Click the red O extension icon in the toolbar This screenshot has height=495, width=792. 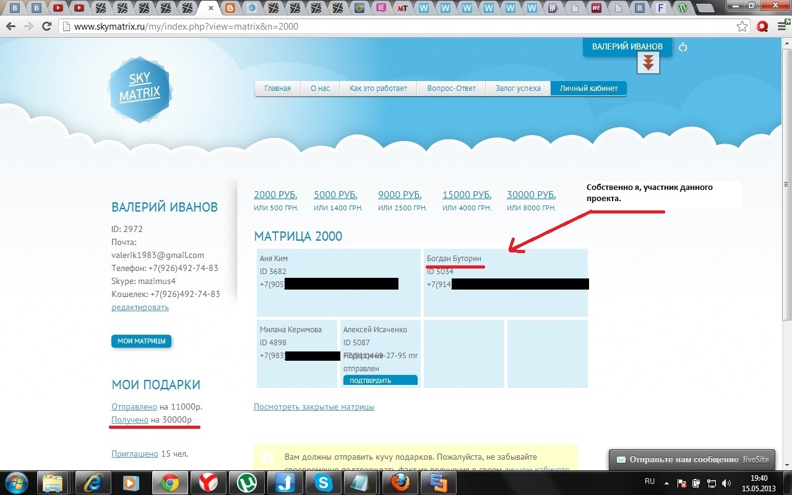click(762, 27)
